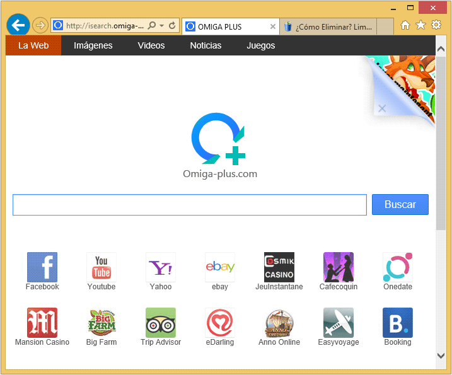The width and height of the screenshot is (452, 375).
Task: Maximize the browser window
Action: coord(410,8)
